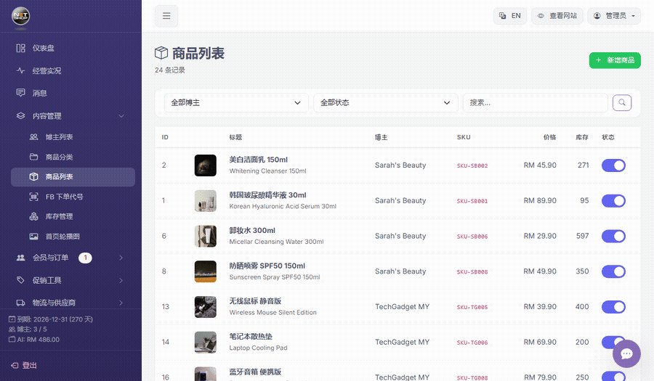654x381 pixels.
Task: Click the layers icon beside 内容管理
Action: [x=20, y=116]
